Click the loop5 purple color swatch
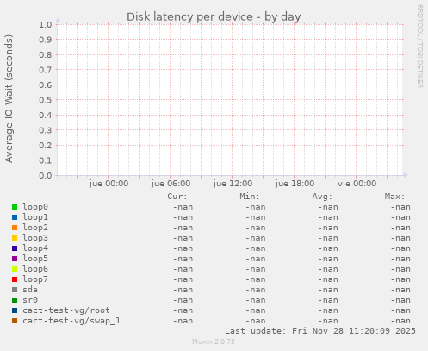This screenshot has width=428, height=351. pos(15,259)
